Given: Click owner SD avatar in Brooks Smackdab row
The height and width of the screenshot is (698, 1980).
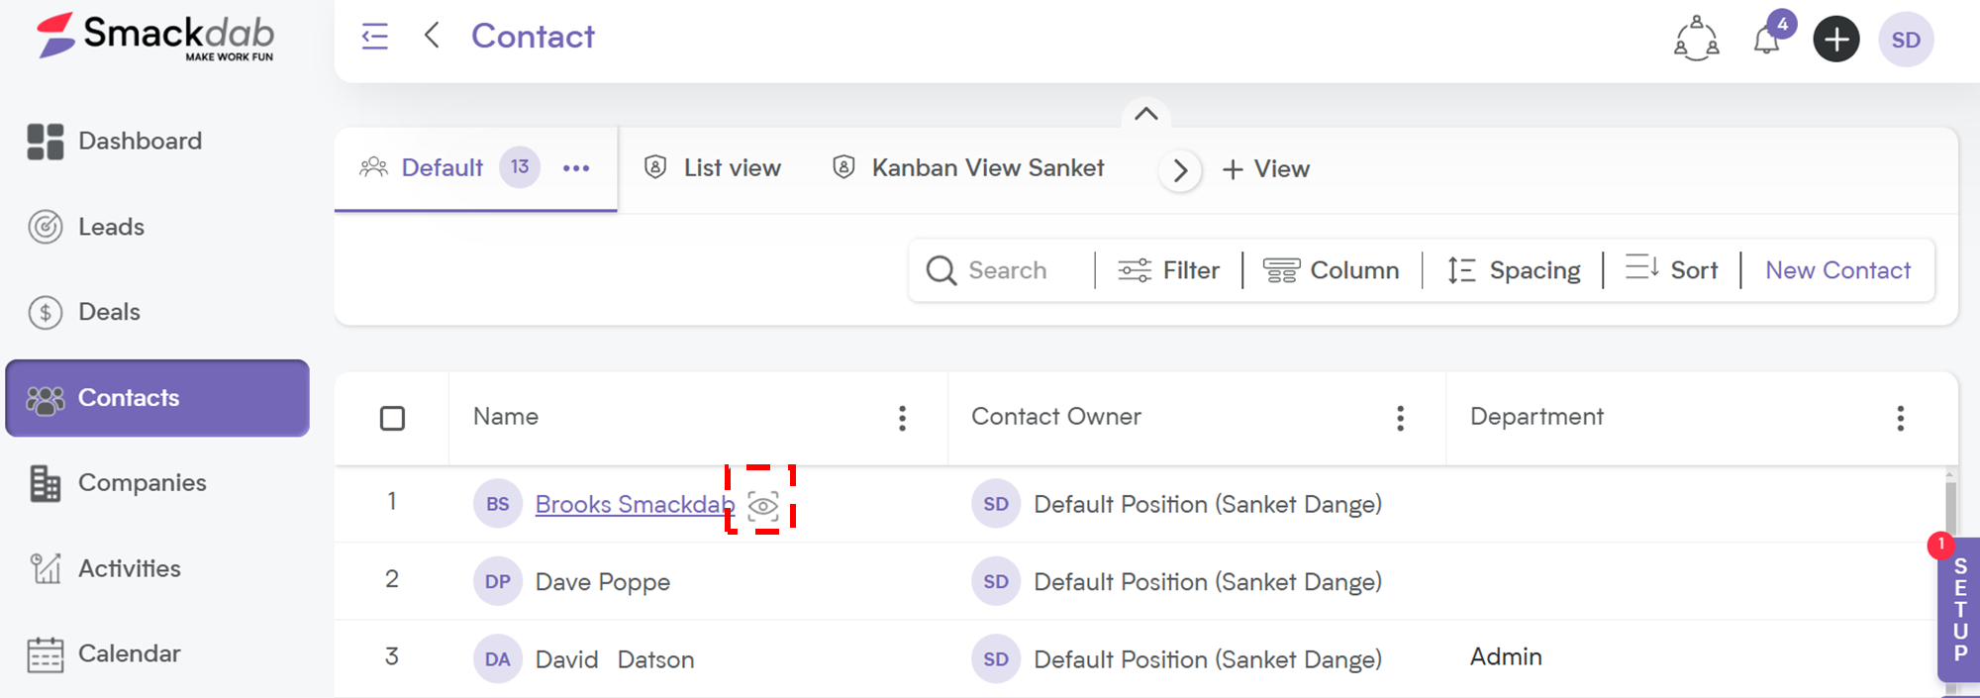Looking at the screenshot, I should coord(996,504).
